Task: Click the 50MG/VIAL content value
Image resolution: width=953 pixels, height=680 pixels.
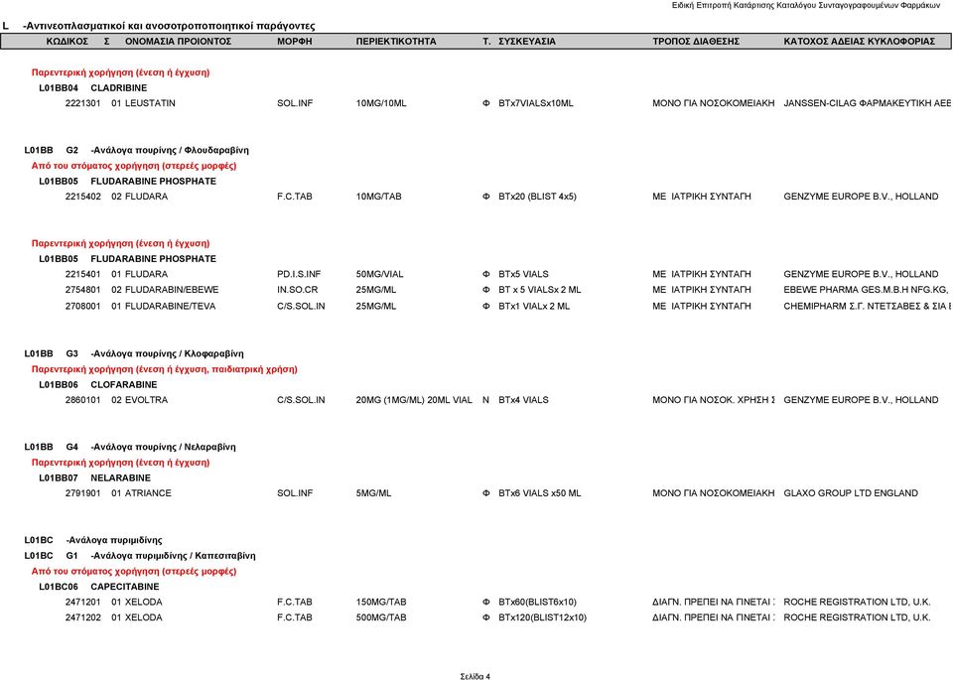Action: click(x=379, y=274)
